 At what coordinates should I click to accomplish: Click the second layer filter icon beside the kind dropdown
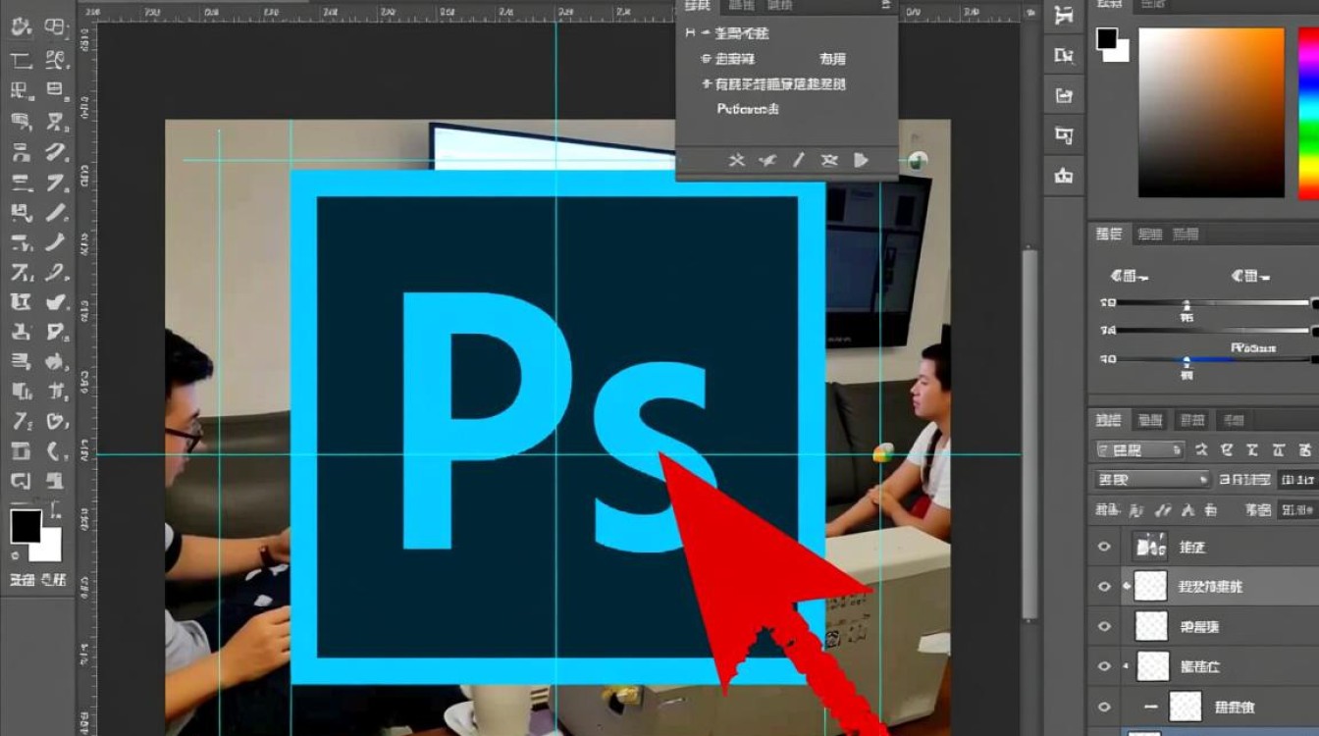tap(1226, 450)
